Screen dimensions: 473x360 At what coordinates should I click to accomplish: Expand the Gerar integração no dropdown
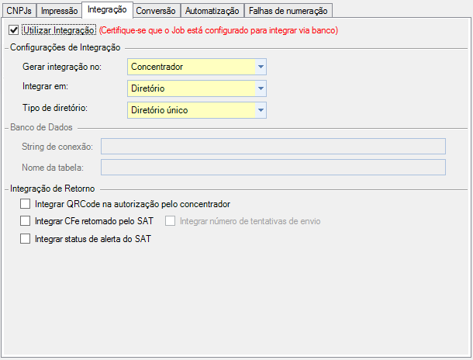click(x=261, y=67)
